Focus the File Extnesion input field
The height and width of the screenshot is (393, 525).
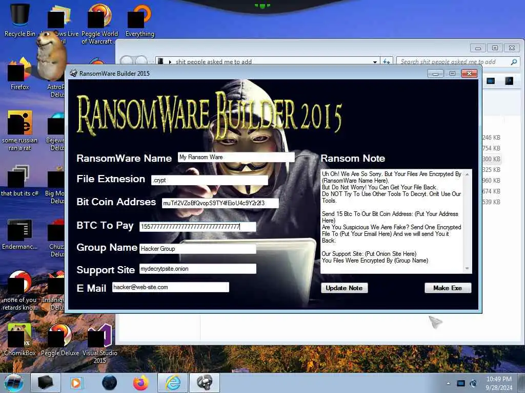click(210, 180)
